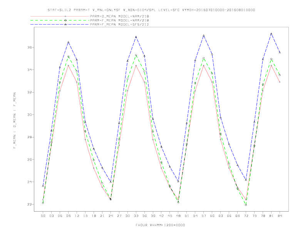
Task: Click the x-axis label FHOUR VHHMM:1200>0000
Action: [160, 225]
